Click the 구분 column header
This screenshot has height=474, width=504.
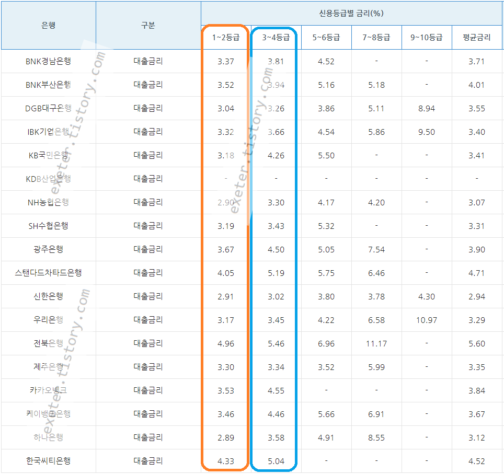(x=148, y=26)
